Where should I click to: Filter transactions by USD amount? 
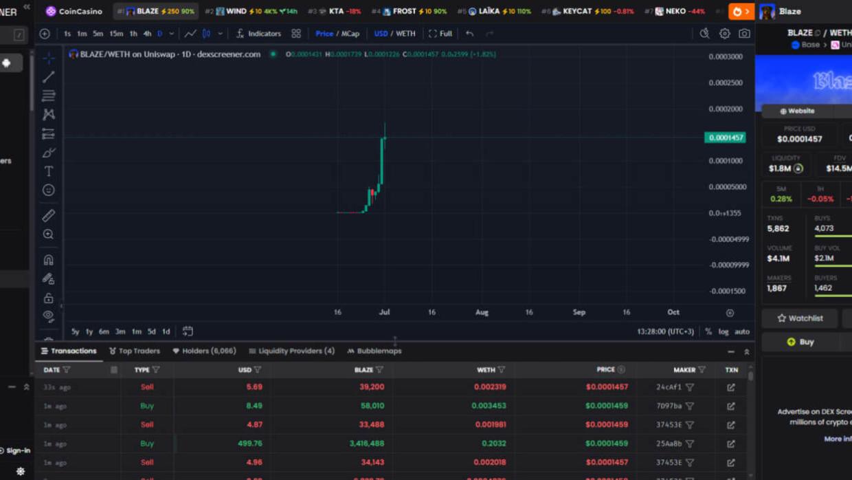pyautogui.click(x=258, y=370)
